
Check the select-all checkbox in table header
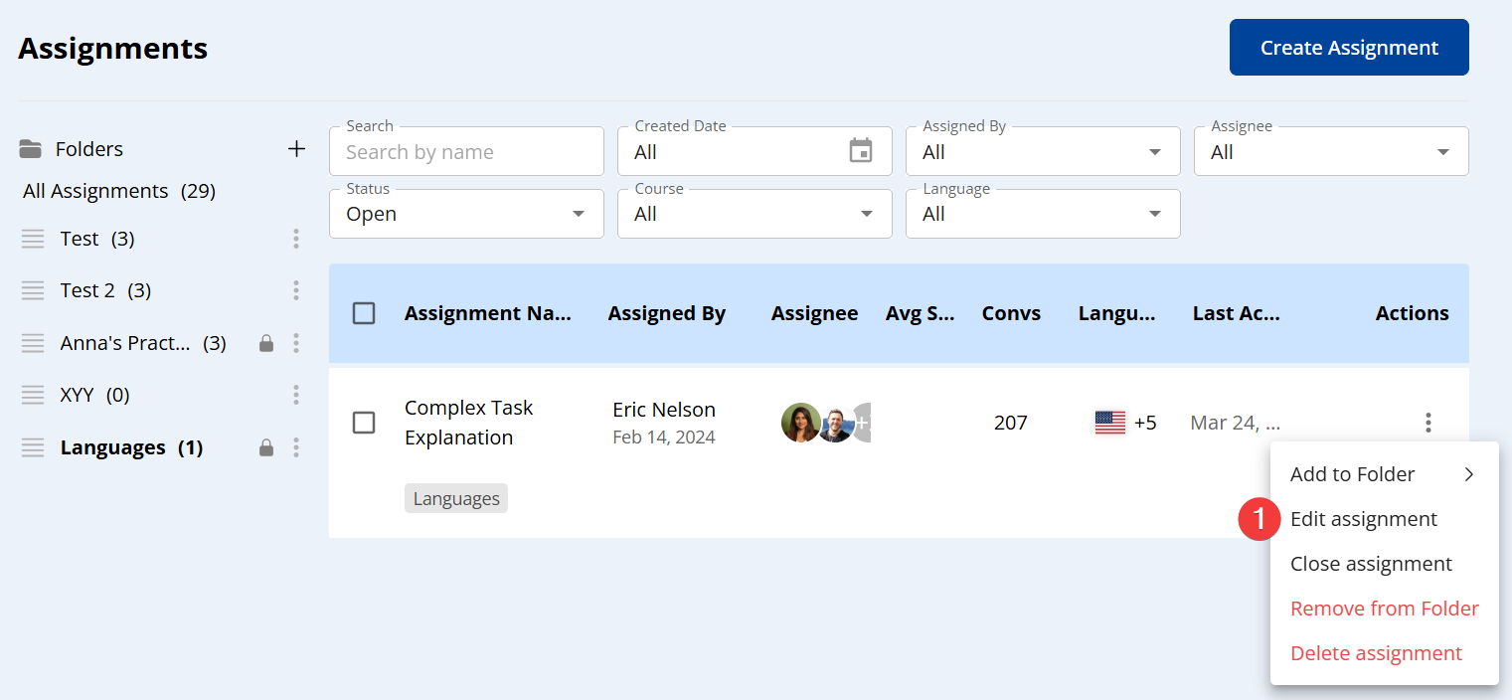click(x=364, y=313)
